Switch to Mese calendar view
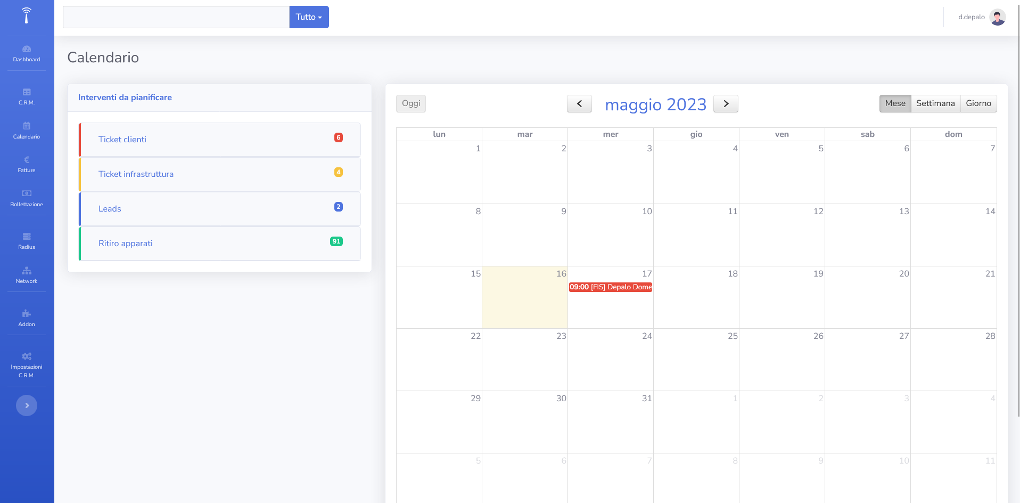 pos(895,103)
